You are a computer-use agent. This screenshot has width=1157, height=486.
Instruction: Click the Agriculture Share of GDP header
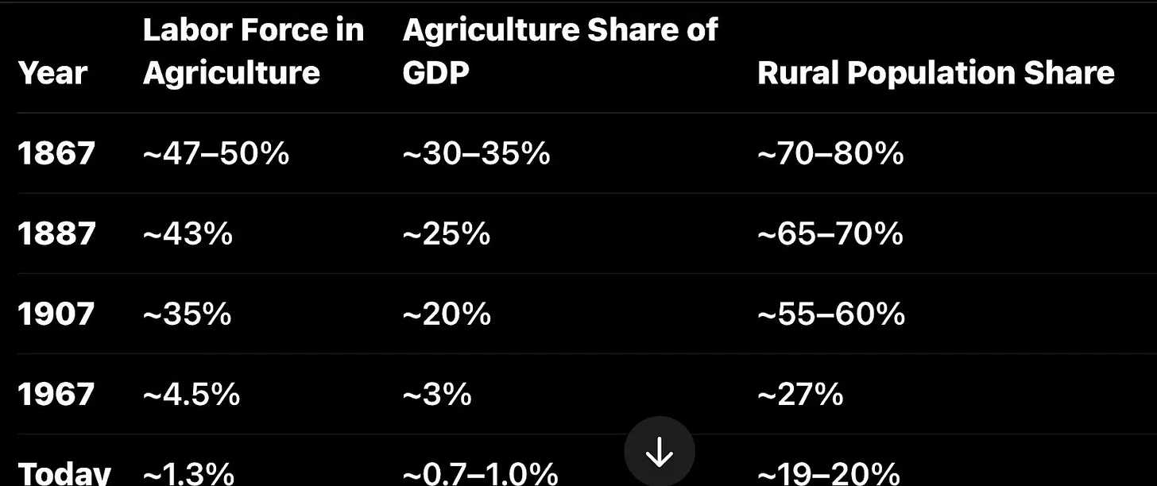click(559, 52)
